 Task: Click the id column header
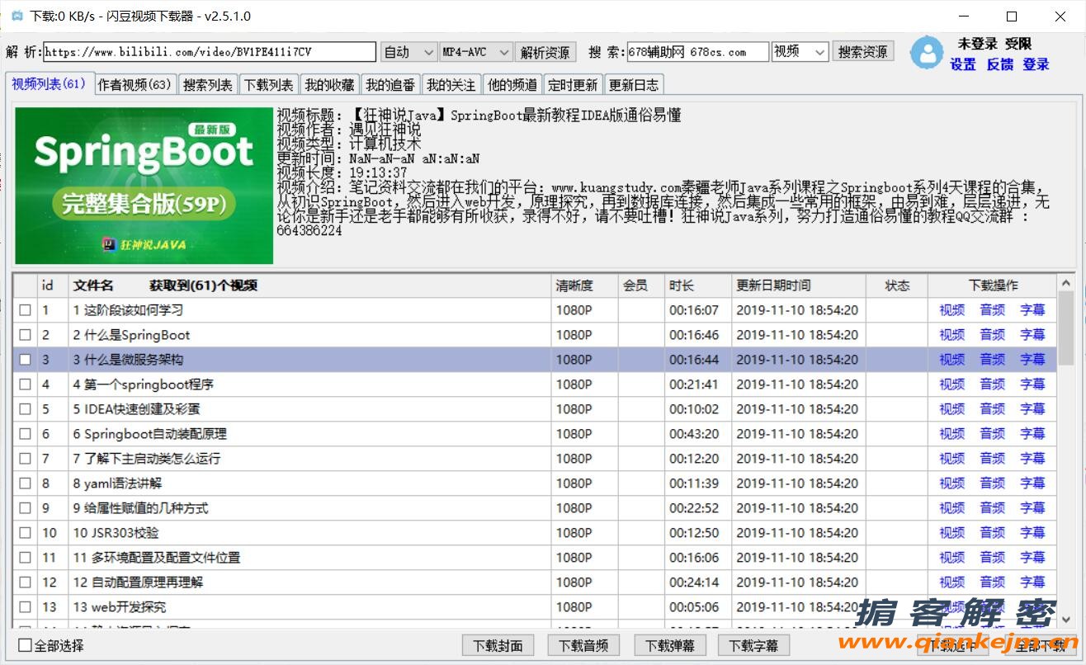(53, 285)
